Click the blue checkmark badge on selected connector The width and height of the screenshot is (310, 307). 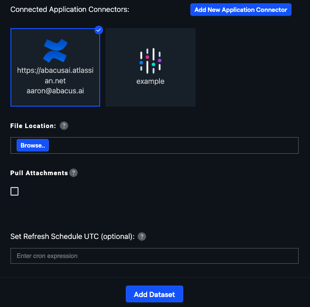point(99,30)
